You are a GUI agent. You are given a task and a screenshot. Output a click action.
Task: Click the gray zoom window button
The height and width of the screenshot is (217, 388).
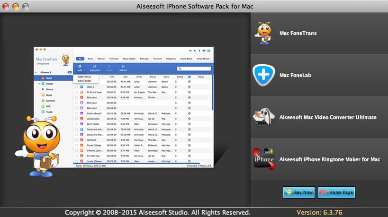[x=26, y=7]
